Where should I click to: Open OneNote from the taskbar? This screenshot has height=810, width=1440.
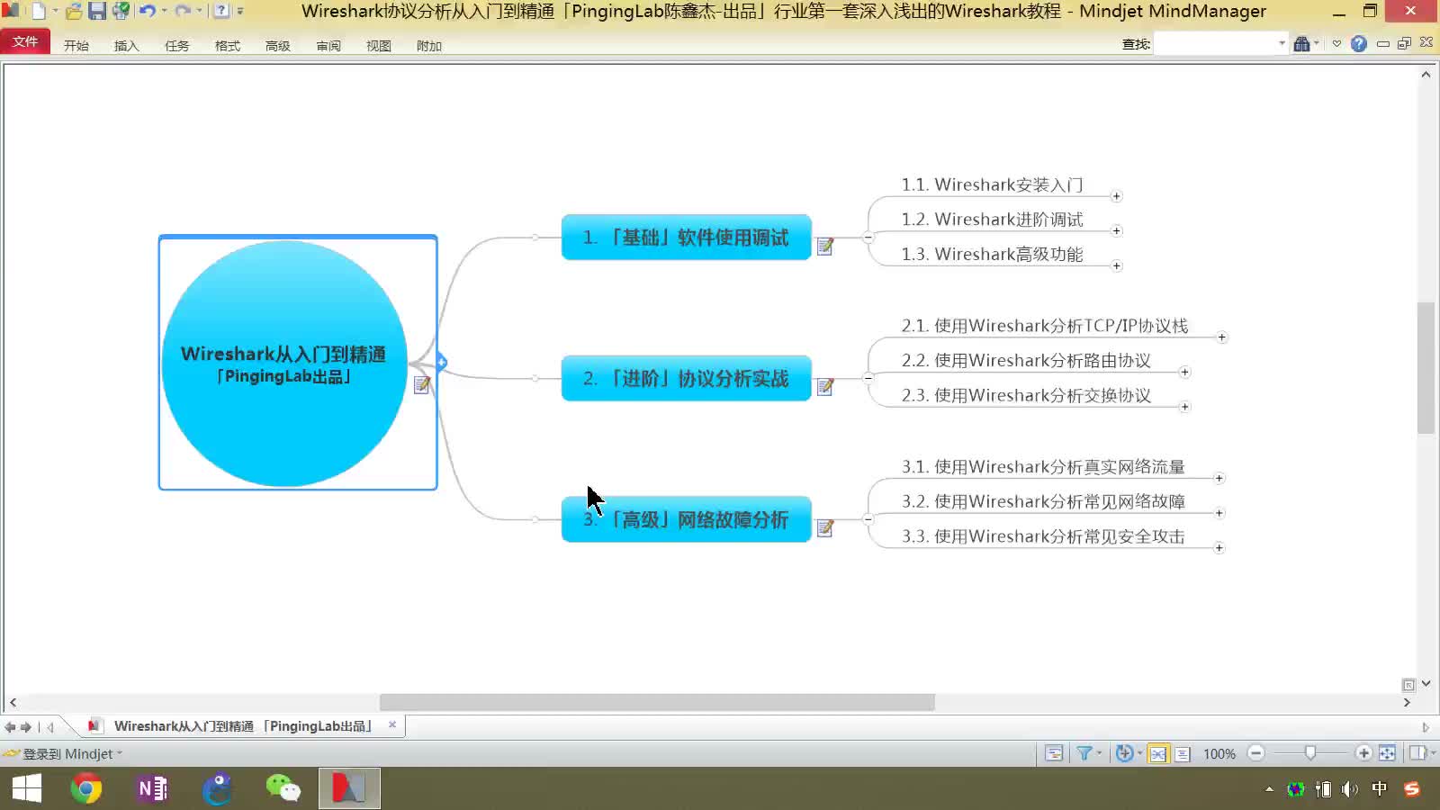click(x=152, y=789)
